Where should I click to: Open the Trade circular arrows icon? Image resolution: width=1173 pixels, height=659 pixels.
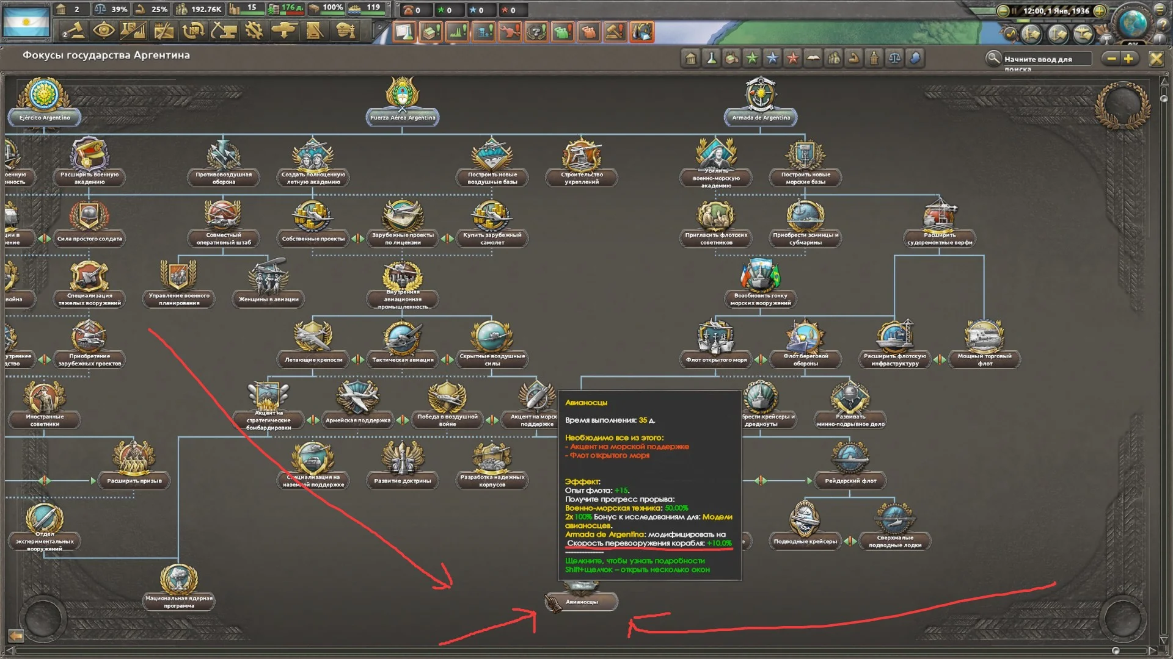[194, 31]
